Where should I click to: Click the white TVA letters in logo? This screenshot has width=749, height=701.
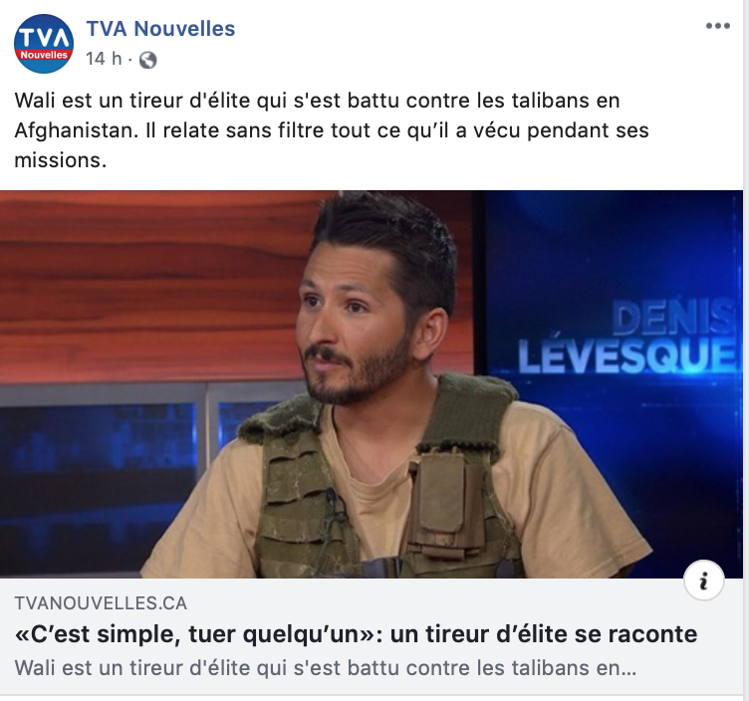[x=44, y=37]
